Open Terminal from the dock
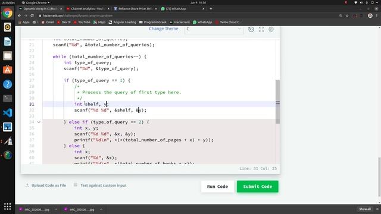This screenshot has width=381, height=214. pos(8,99)
